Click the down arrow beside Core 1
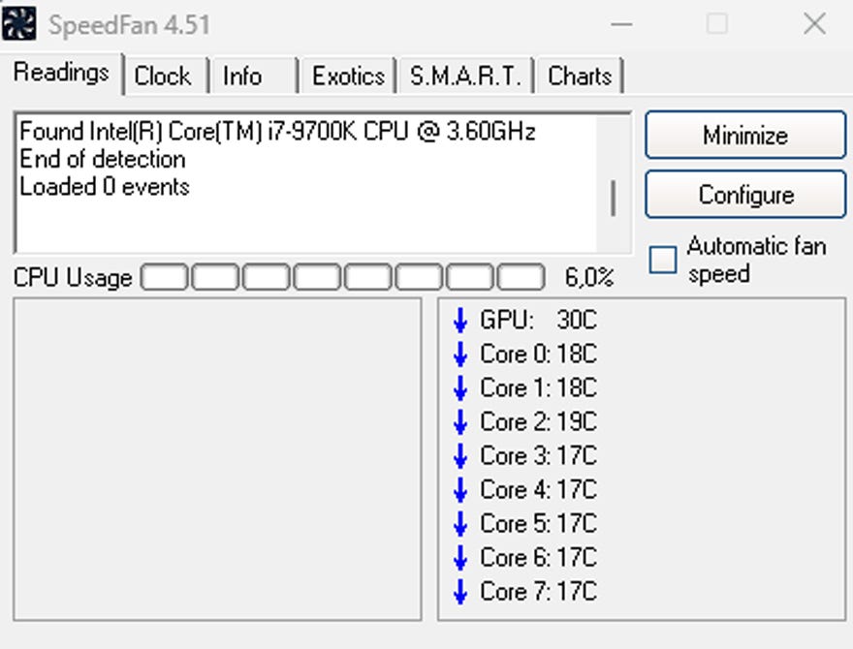The image size is (853, 649). click(460, 388)
